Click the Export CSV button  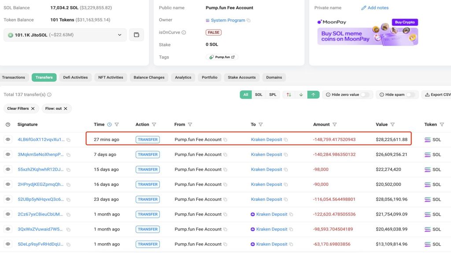coord(437,95)
